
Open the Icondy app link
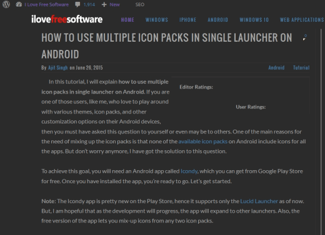tap(189, 171)
